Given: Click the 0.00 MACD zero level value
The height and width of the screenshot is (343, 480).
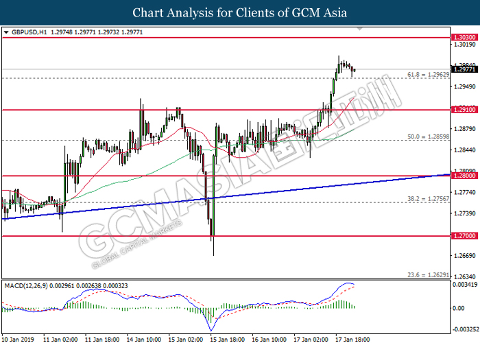Looking at the screenshot, I should click(x=459, y=308).
